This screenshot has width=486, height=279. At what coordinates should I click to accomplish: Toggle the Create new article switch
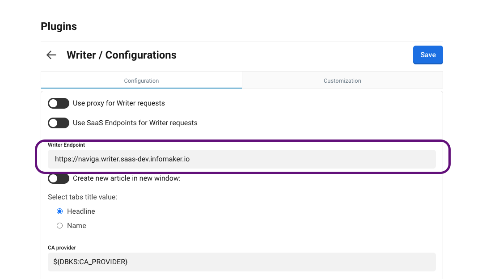coord(59,178)
